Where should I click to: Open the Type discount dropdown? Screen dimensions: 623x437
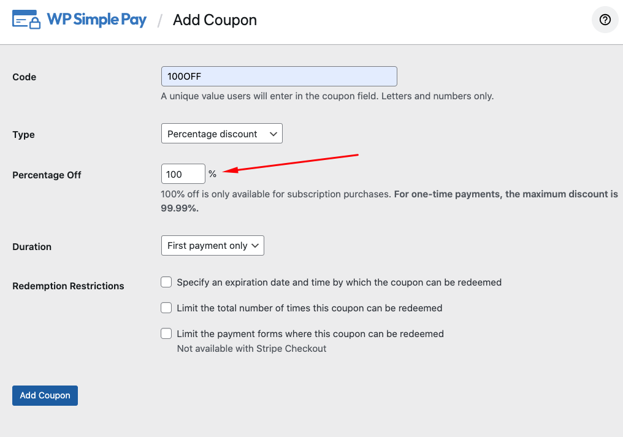tap(221, 134)
